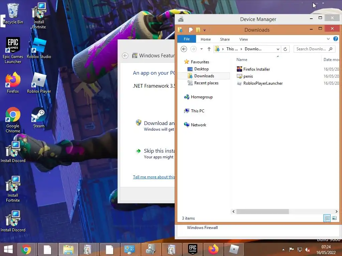This screenshot has width=342, height=256.
Task: Click the Device Manager title bar
Action: [x=258, y=19]
